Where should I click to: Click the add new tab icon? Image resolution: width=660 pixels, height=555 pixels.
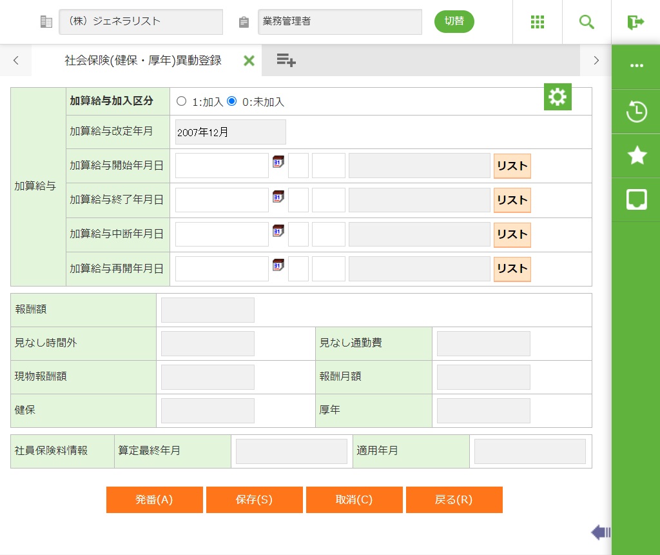(x=286, y=60)
